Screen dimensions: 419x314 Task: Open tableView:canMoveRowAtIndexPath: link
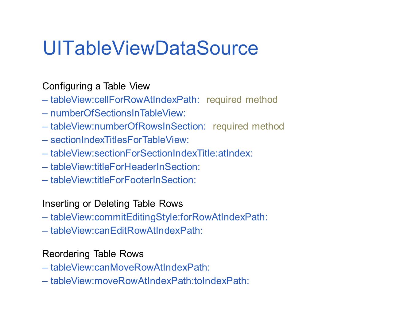pos(130,267)
